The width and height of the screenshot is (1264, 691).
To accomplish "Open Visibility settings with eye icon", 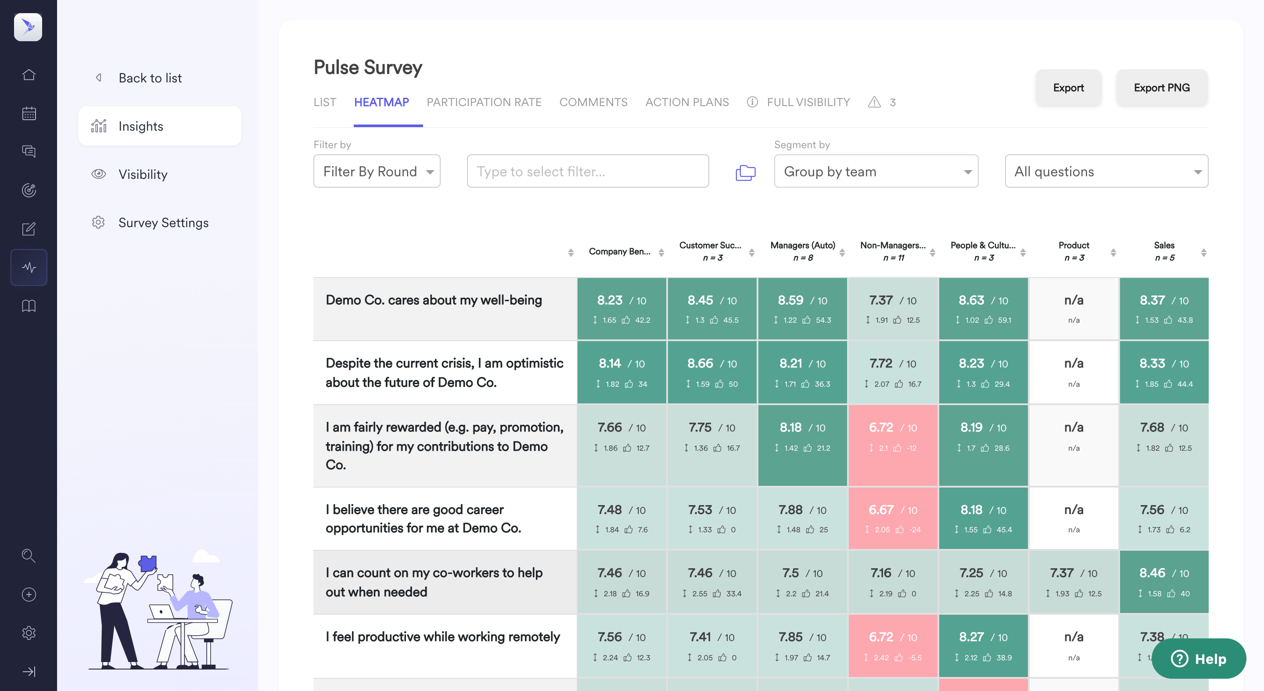I will coord(143,175).
